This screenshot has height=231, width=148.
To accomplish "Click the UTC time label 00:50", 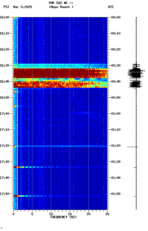I will [116, 98].
